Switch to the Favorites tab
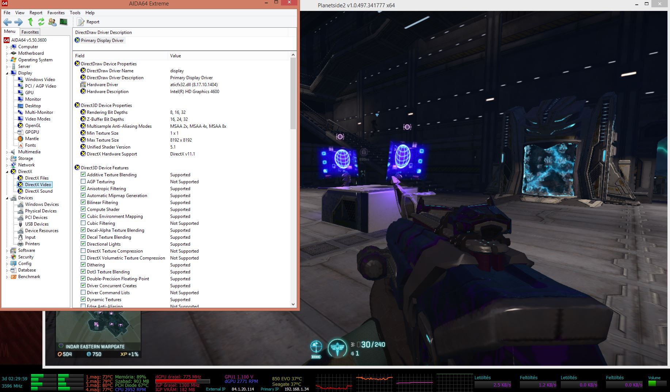 click(30, 32)
